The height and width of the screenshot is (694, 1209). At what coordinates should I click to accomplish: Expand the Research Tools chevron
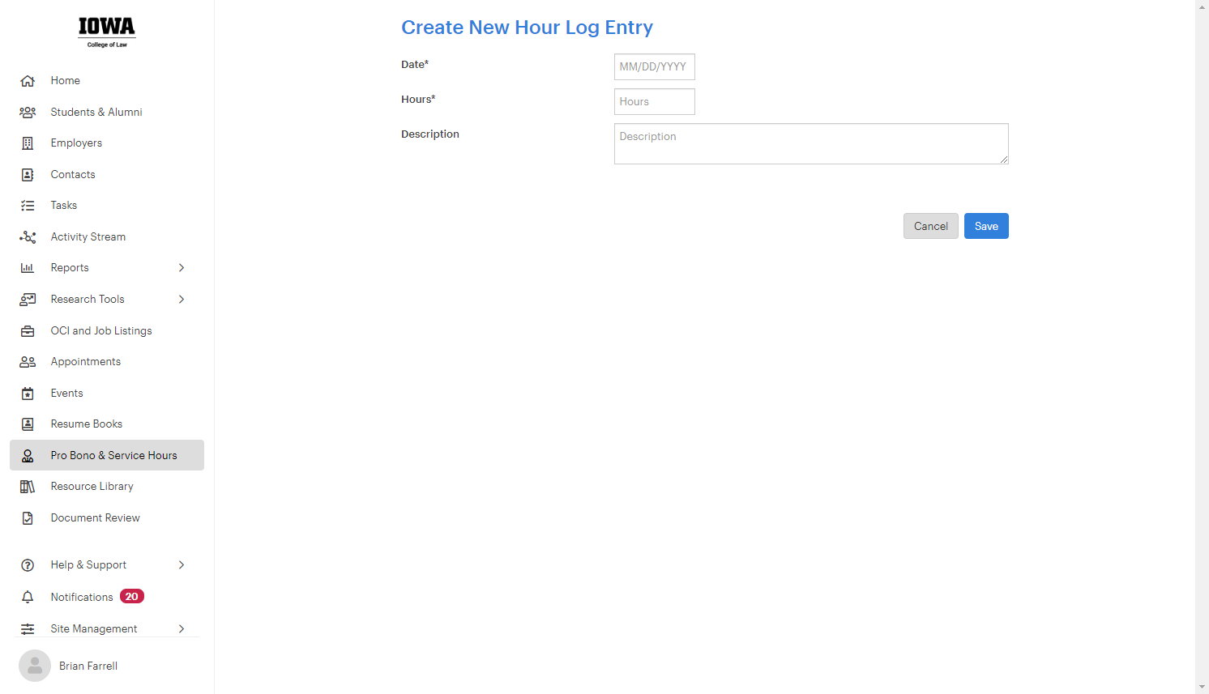point(182,300)
